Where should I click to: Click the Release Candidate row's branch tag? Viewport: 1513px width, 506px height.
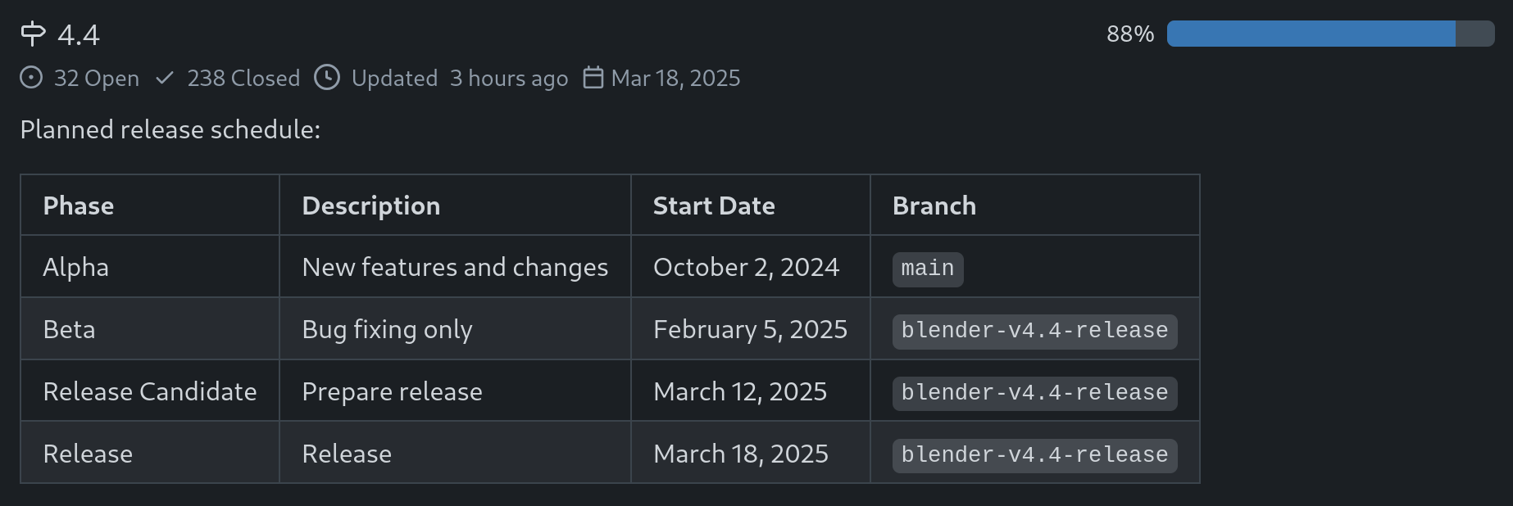click(1034, 393)
